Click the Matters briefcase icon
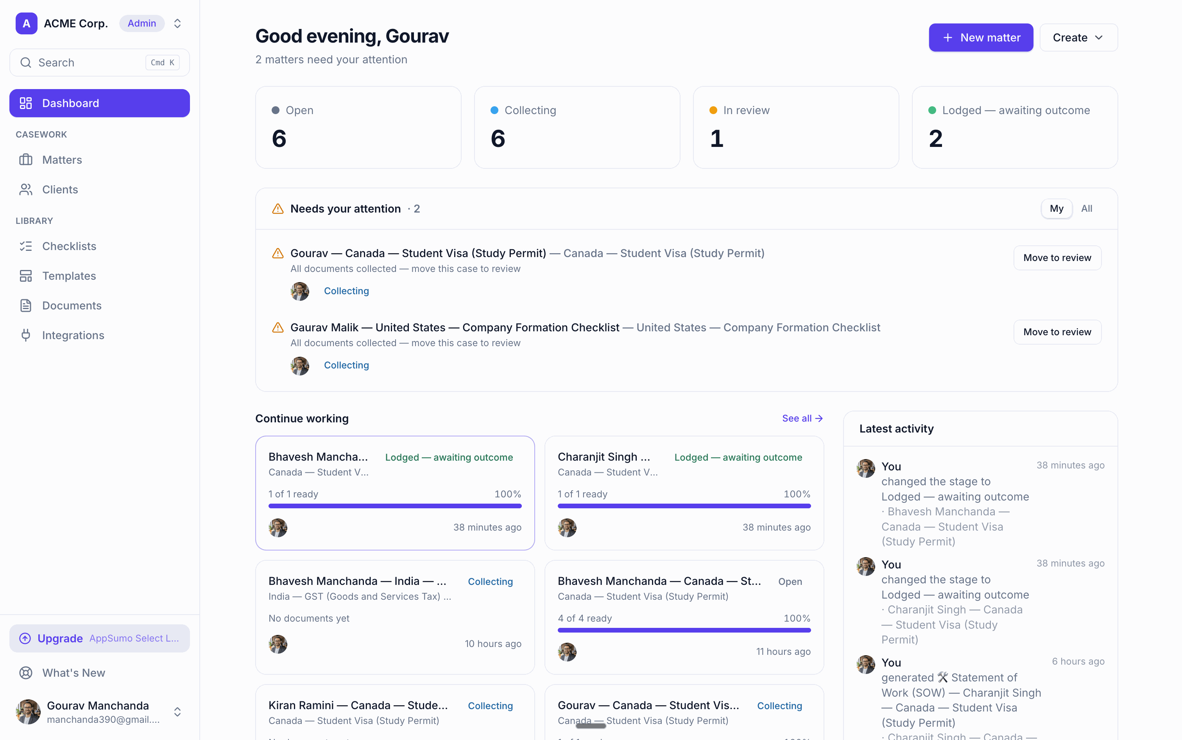 [x=25, y=160]
